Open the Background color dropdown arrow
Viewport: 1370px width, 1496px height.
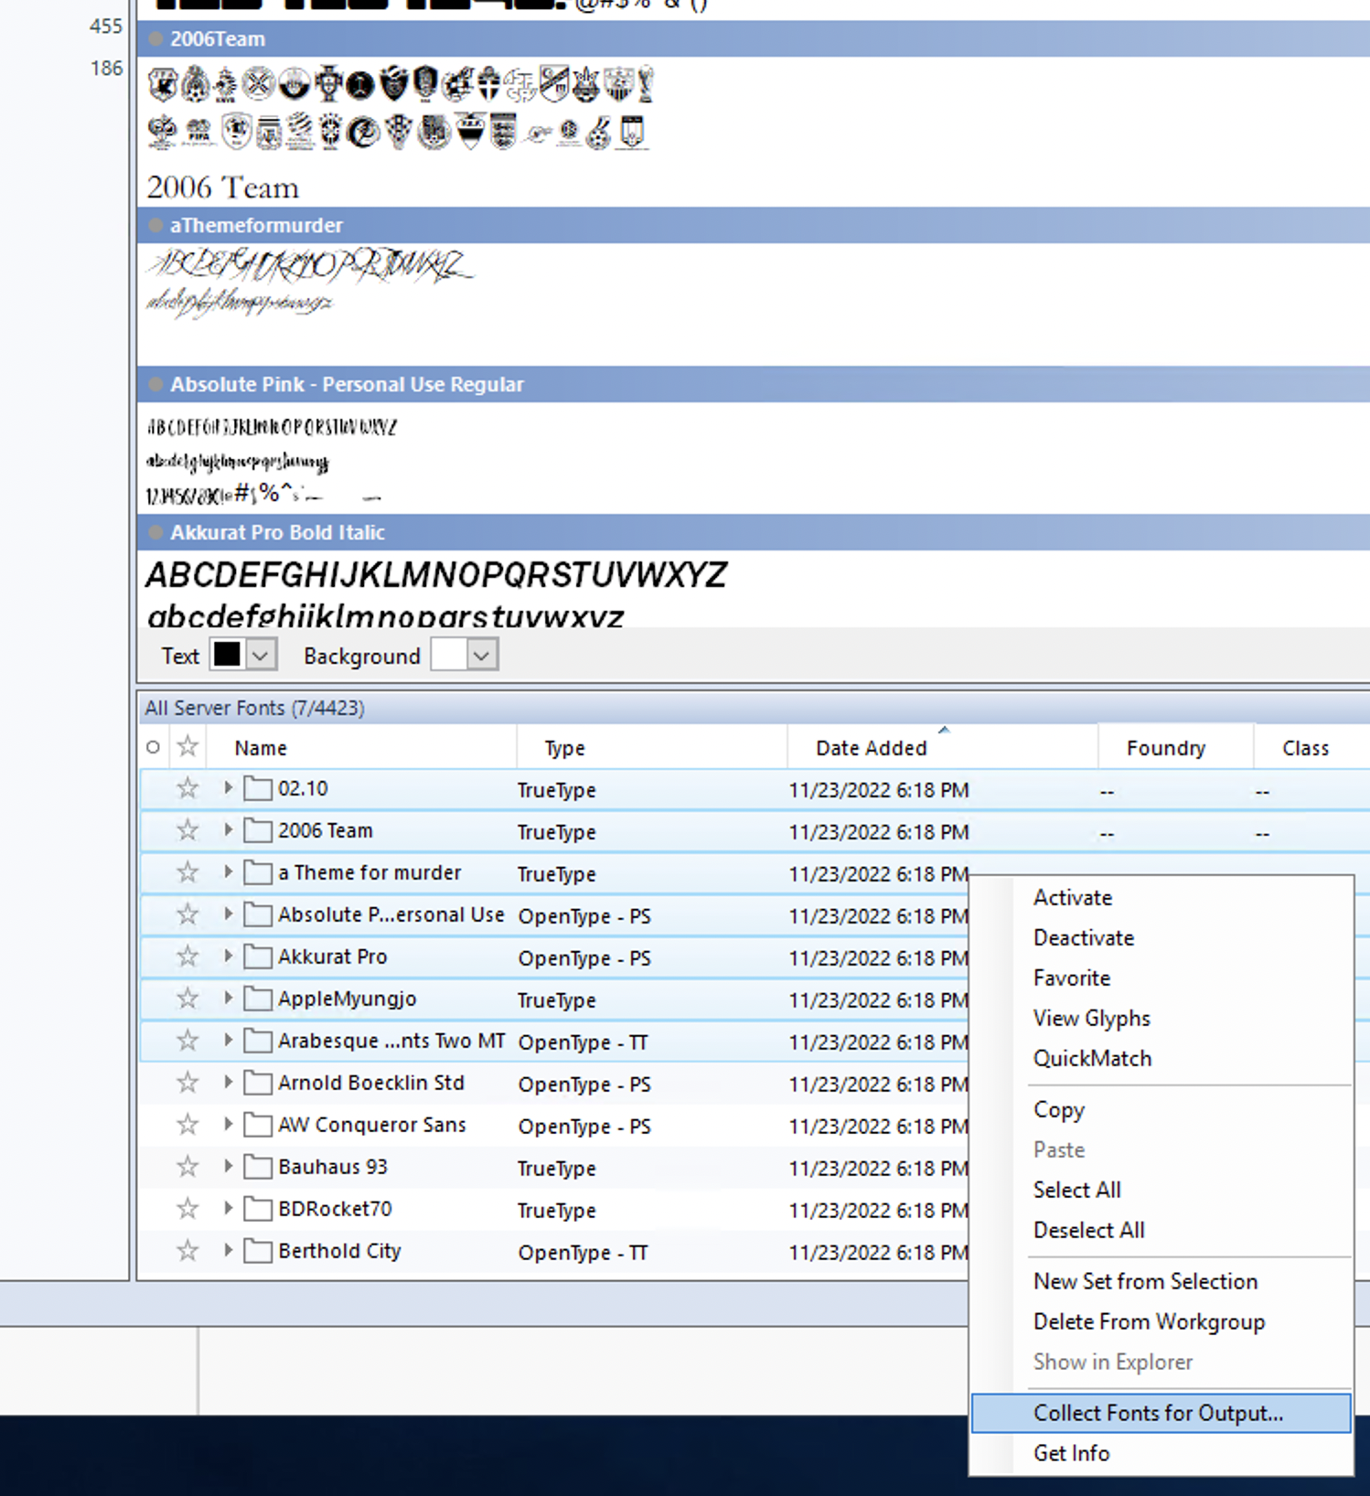coord(482,656)
